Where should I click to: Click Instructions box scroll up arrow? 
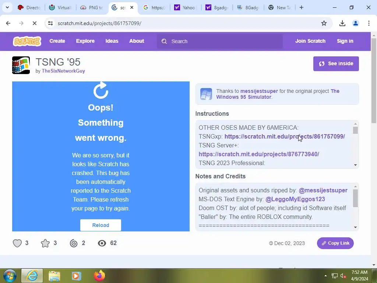pyautogui.click(x=355, y=124)
